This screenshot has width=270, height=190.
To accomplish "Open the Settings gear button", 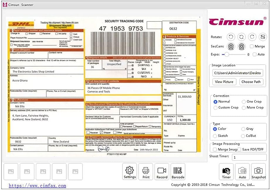I will [x=130, y=172].
